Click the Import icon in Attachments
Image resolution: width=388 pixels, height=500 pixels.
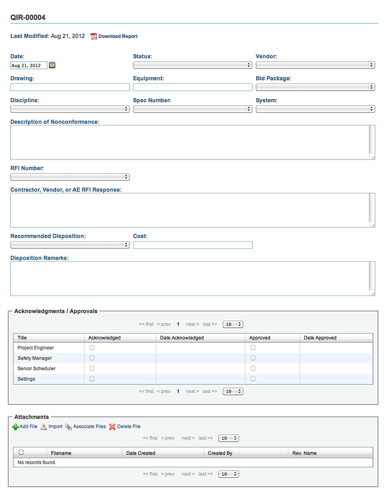click(x=44, y=427)
